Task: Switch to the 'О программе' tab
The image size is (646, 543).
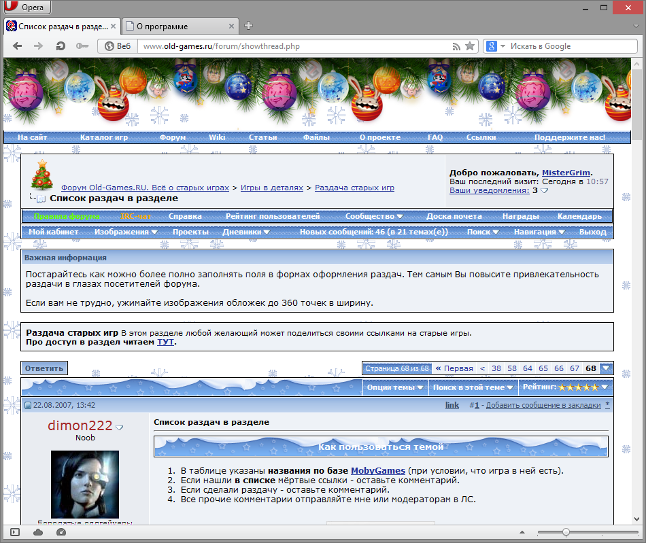Action: [180, 27]
